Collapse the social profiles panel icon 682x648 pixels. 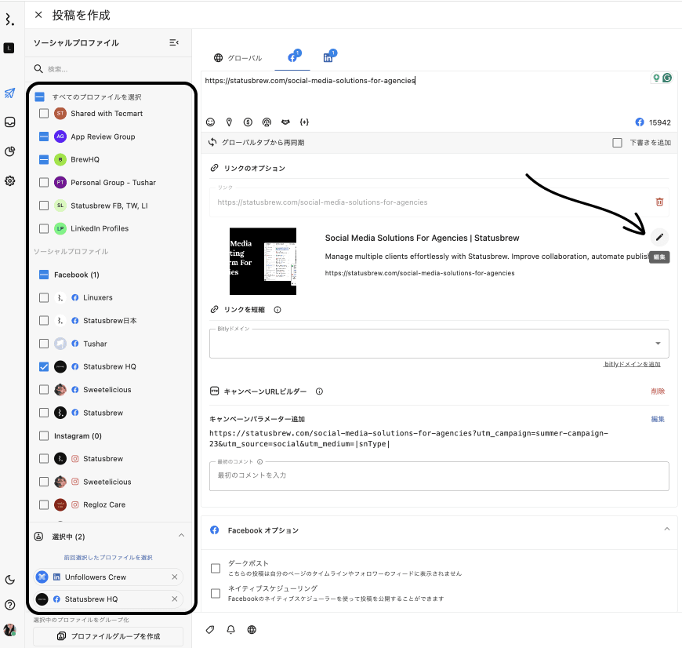click(174, 42)
